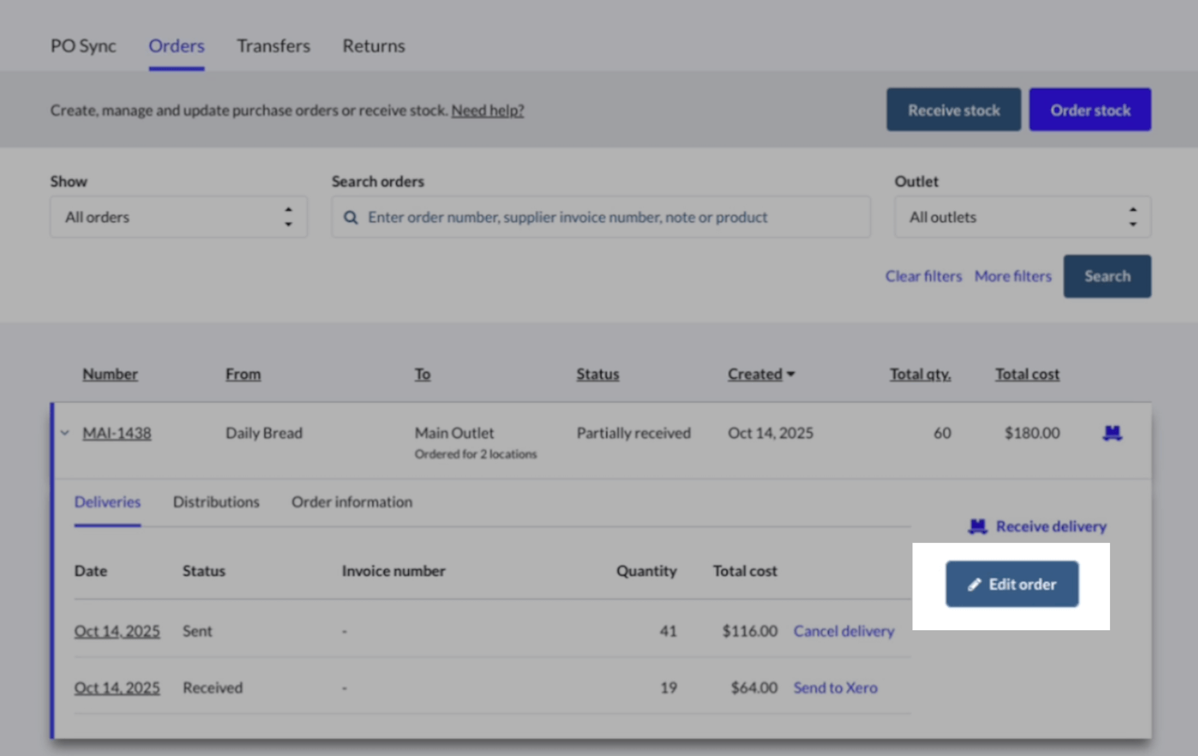Viewport: 1198px width, 756px height.
Task: Open the Show All orders dropdown
Action: (x=178, y=217)
